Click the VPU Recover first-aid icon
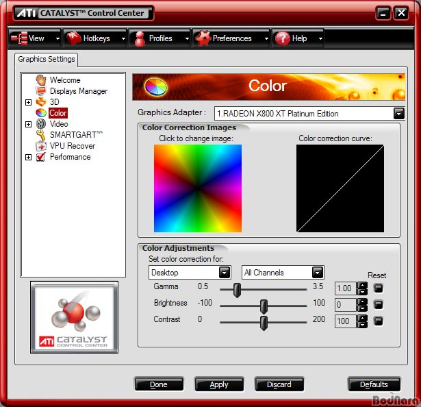Image resolution: width=421 pixels, height=407 pixels. (x=41, y=146)
